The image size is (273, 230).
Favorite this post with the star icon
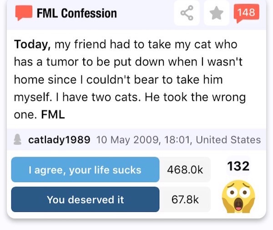coord(217,13)
